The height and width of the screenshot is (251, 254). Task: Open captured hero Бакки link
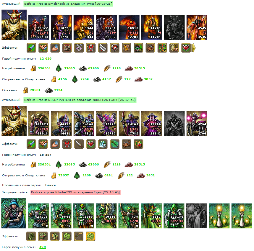(x=50, y=185)
